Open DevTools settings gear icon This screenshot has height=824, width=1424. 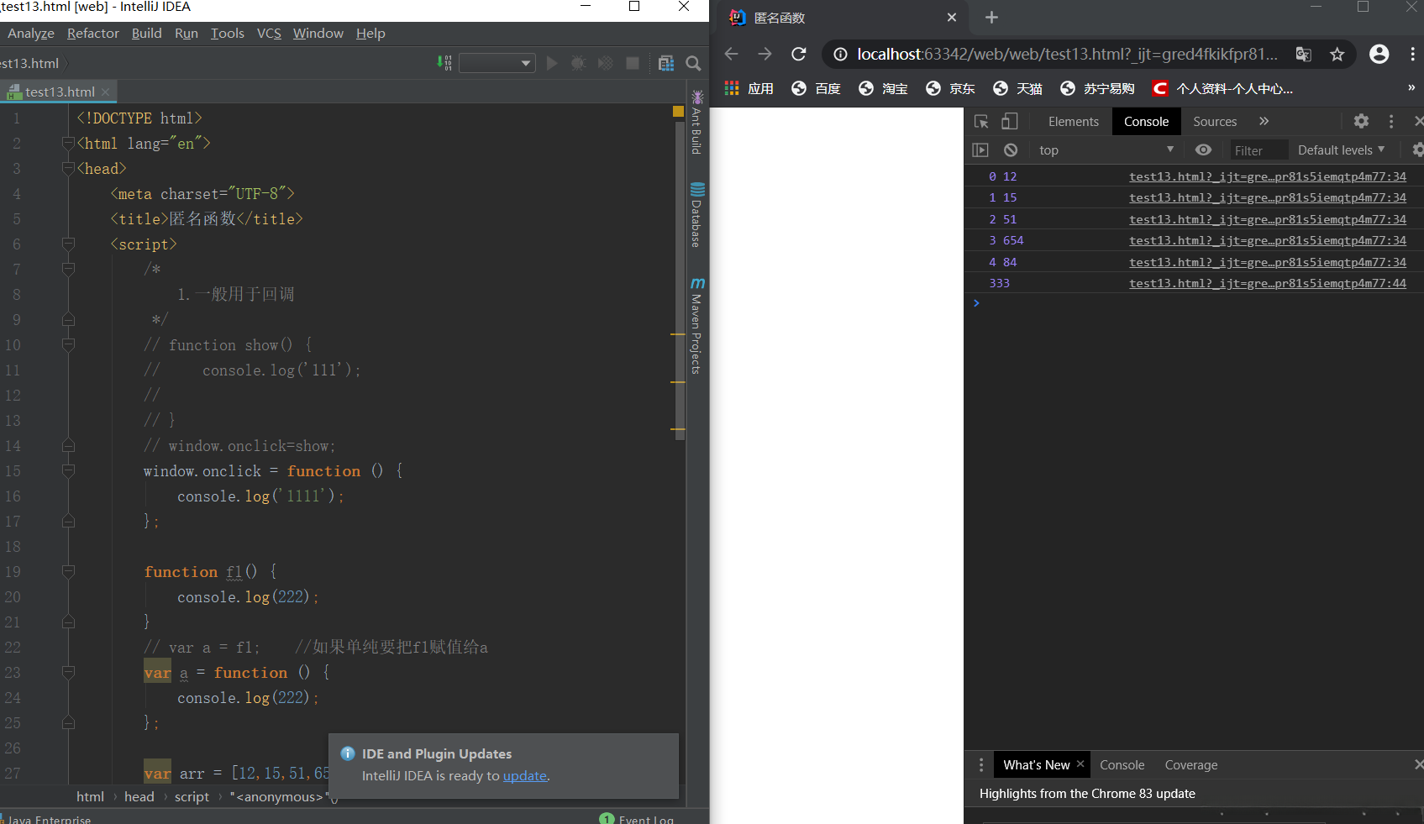click(x=1361, y=122)
